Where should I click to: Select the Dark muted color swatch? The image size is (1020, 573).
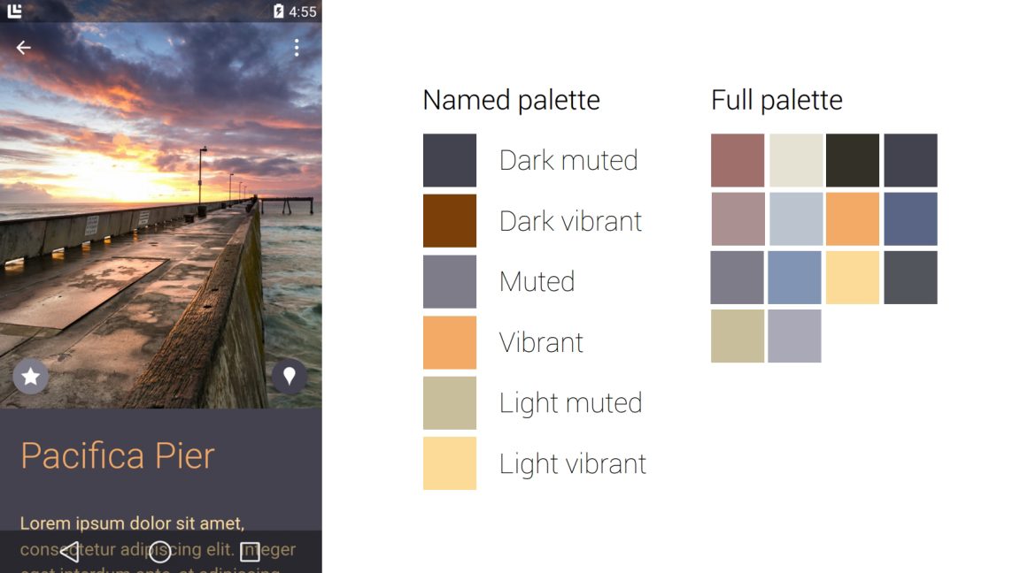click(450, 160)
